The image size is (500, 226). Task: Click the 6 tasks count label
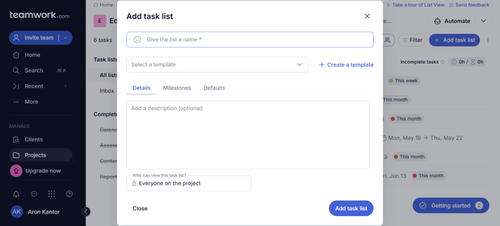[102, 40]
